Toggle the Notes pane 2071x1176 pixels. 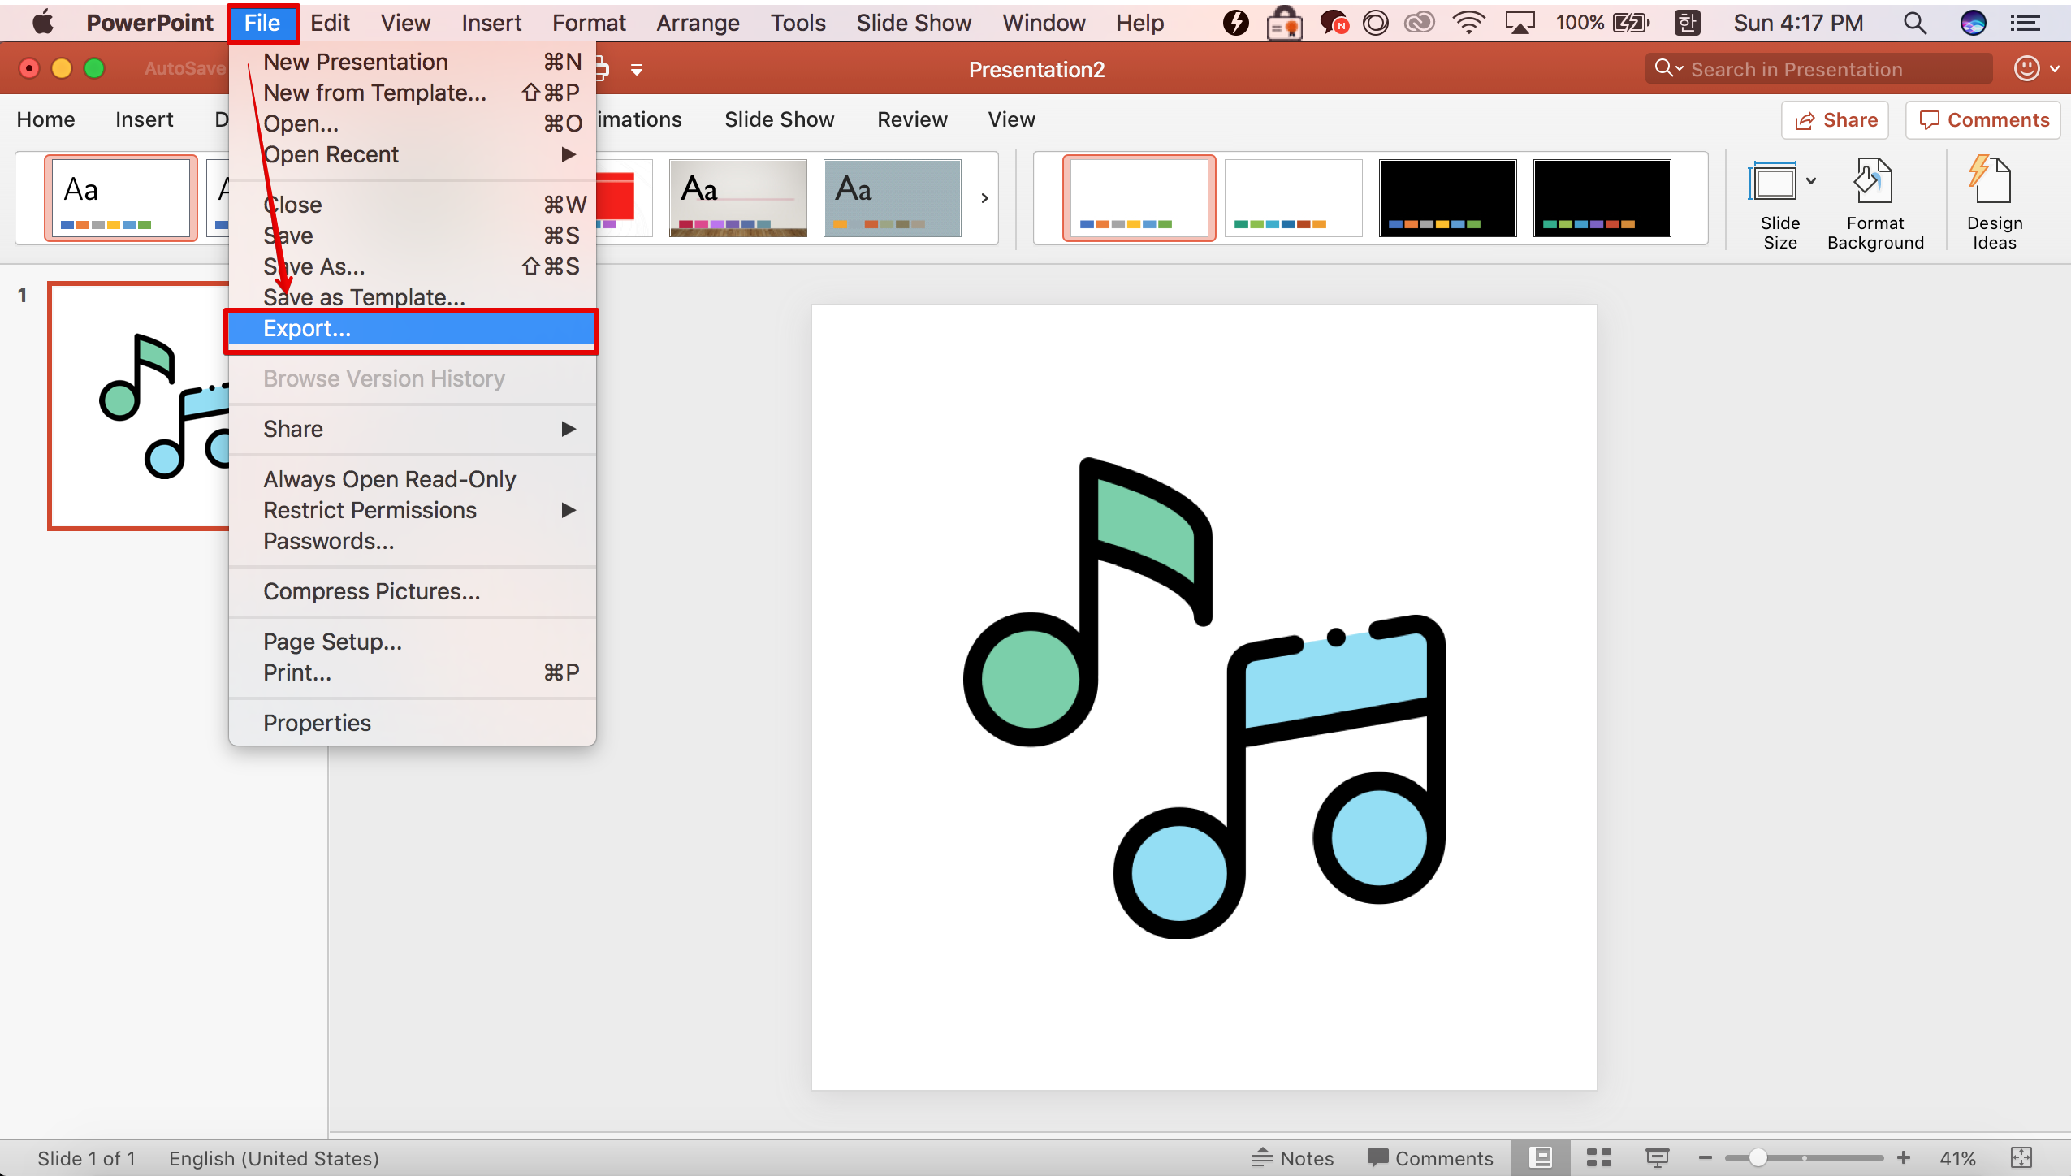click(x=1293, y=1158)
